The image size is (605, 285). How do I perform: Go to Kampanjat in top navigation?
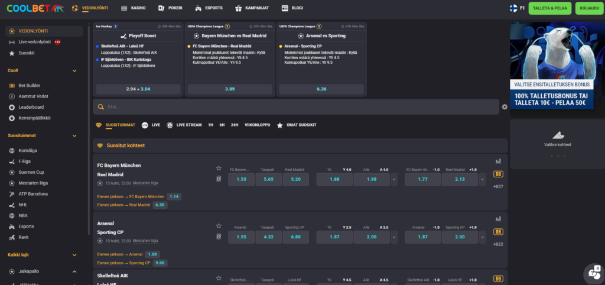pos(252,8)
